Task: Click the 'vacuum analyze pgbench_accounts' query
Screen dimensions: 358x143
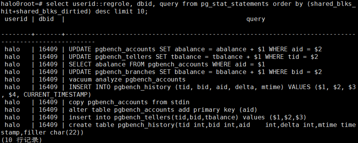Action: coord(127,79)
